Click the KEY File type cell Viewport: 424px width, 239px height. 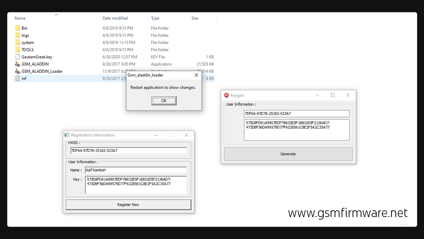[x=158, y=57]
